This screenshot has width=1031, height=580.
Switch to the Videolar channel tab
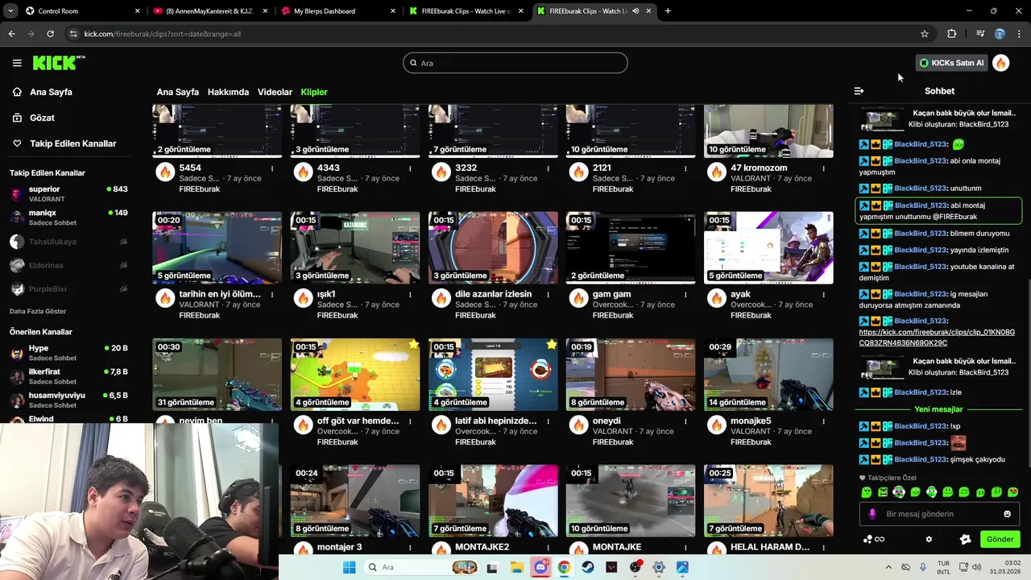click(x=275, y=92)
